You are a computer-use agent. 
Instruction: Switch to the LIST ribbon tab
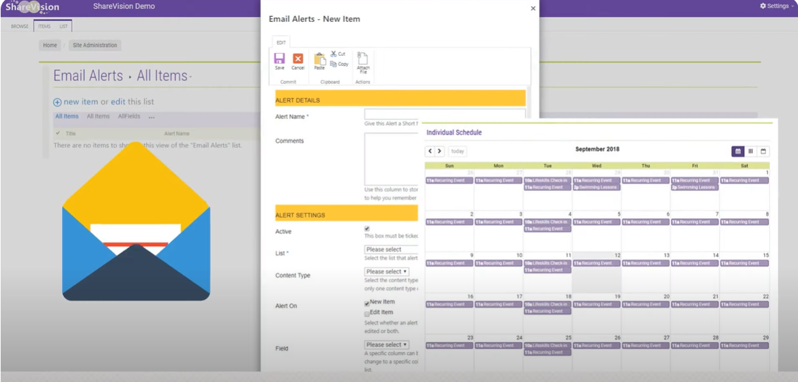64,26
